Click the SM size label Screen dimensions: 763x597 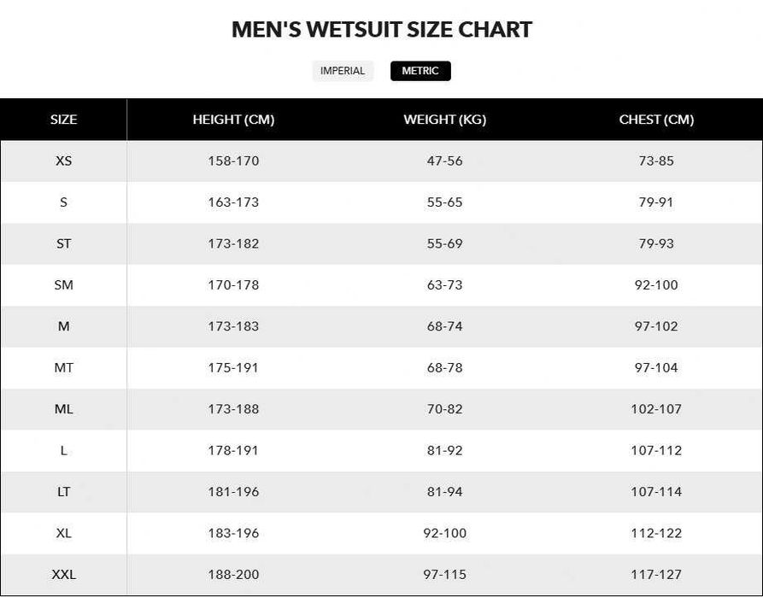[63, 284]
